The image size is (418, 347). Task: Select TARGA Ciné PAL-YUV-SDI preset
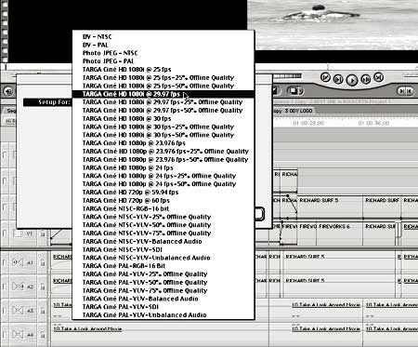pyautogui.click(x=163, y=307)
